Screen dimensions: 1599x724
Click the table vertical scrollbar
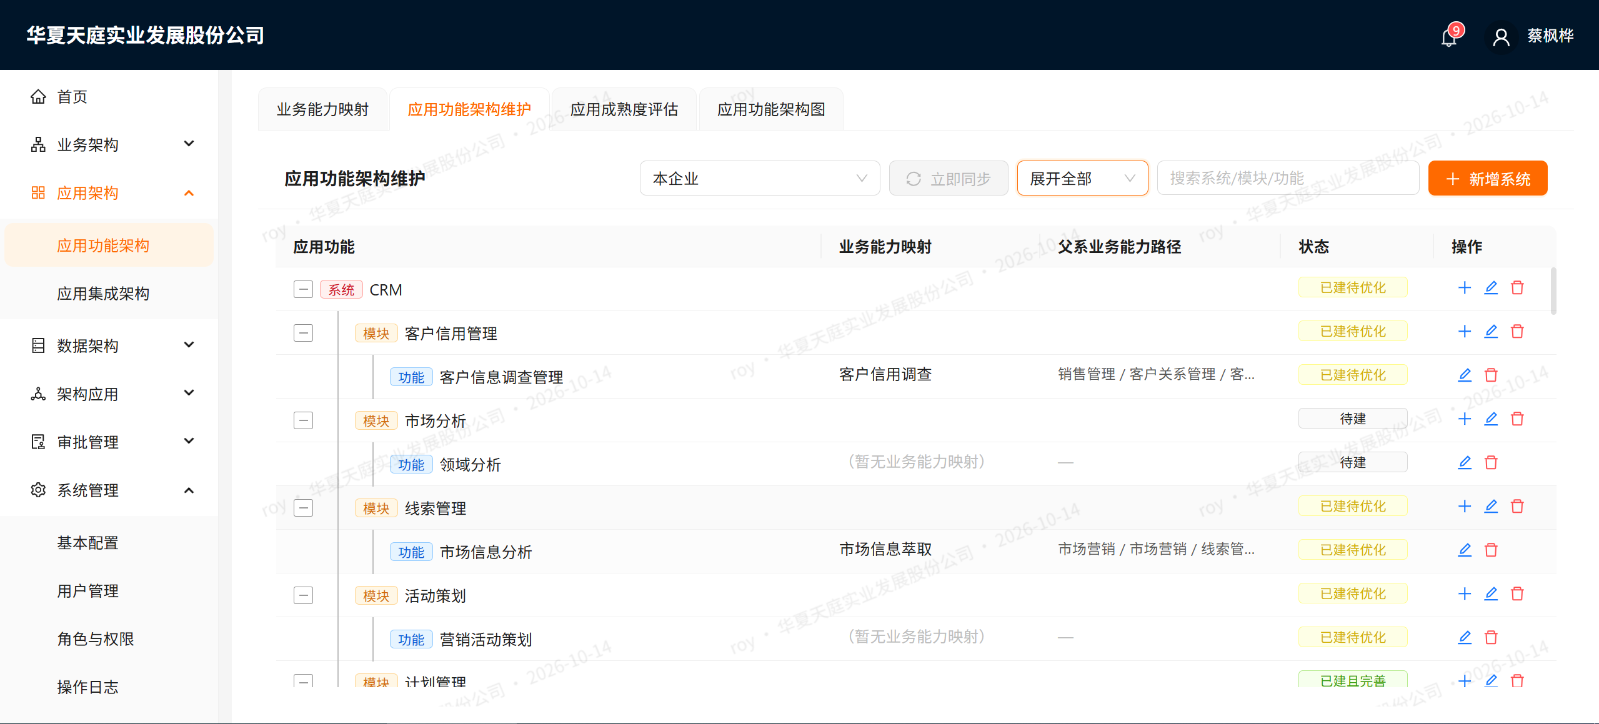(1553, 290)
